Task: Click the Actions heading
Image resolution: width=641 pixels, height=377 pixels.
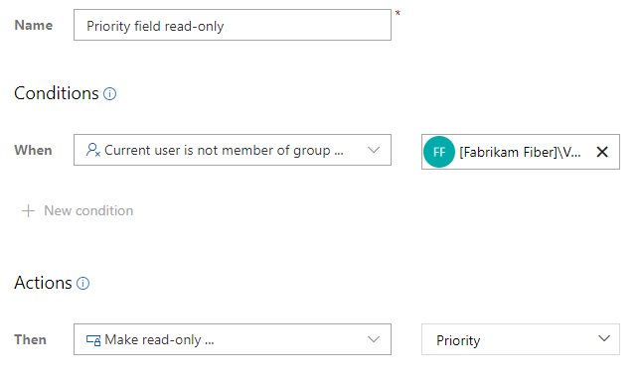Action: pos(43,283)
